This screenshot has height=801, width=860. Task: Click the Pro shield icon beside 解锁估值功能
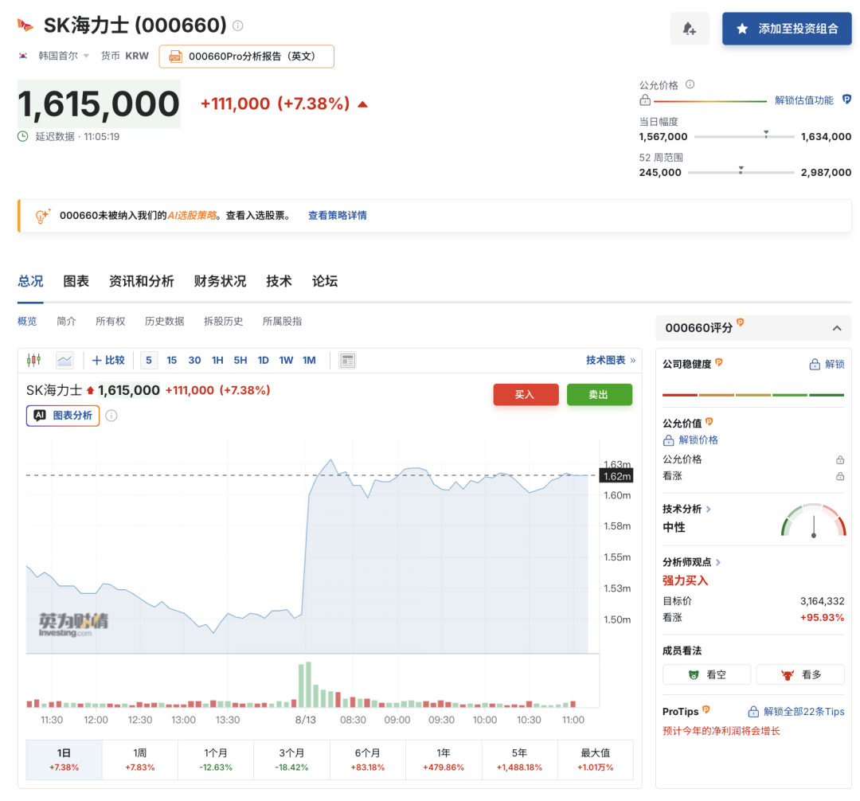click(846, 100)
